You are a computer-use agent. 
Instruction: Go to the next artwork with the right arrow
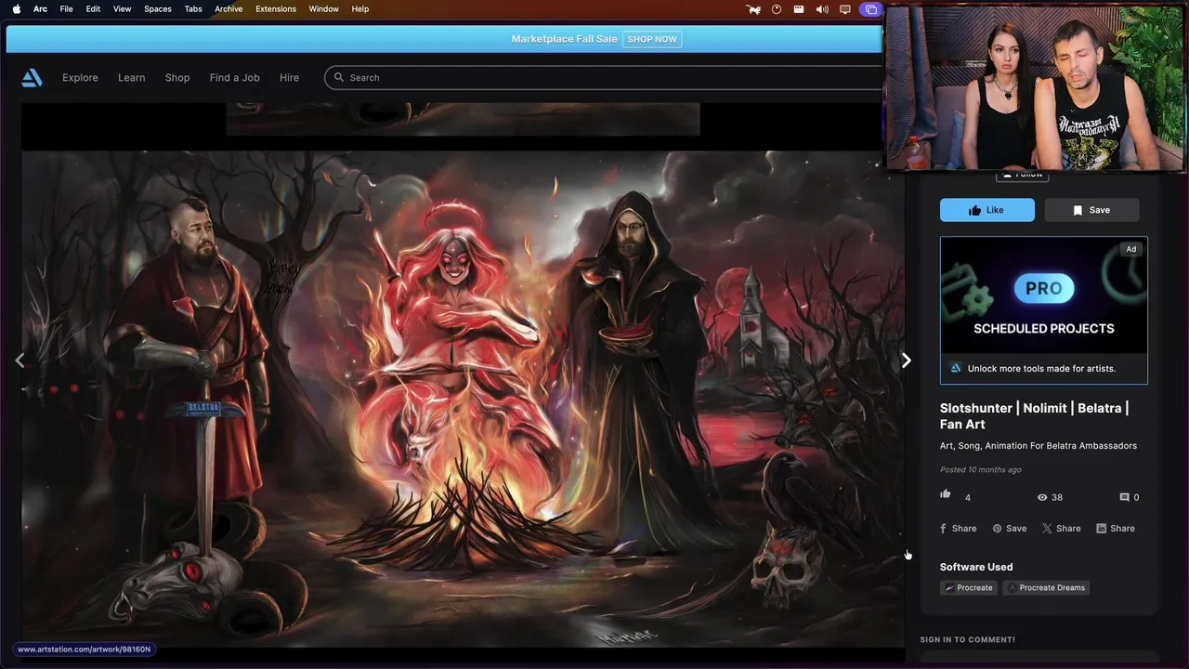pos(907,361)
